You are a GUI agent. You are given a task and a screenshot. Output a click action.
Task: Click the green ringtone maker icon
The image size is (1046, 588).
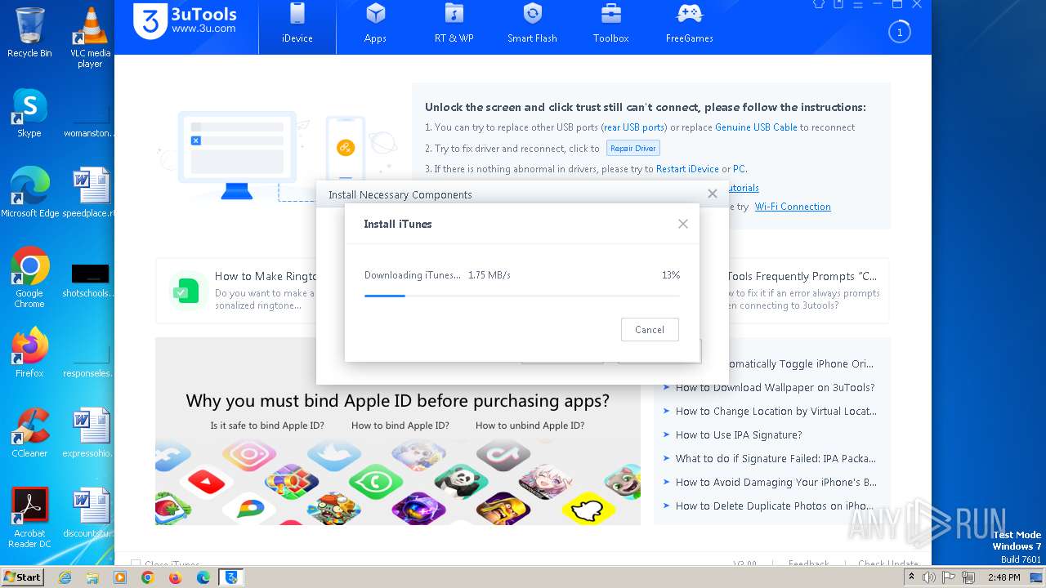[187, 290]
